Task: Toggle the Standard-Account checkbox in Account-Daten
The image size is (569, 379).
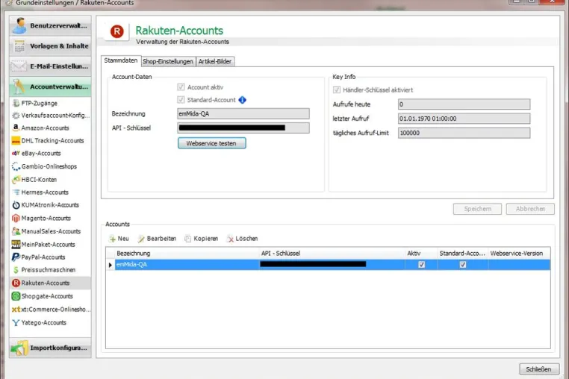Action: pos(181,100)
